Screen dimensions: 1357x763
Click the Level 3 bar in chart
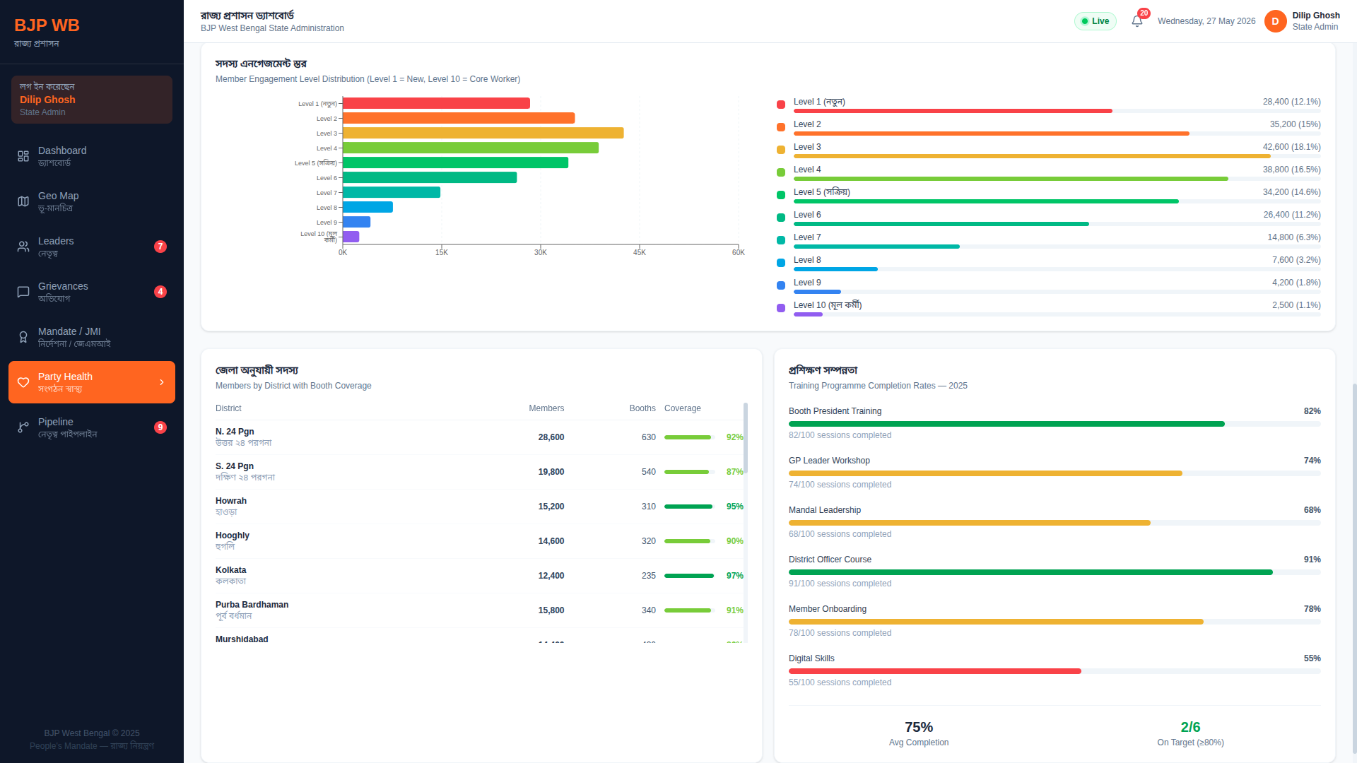pos(483,133)
